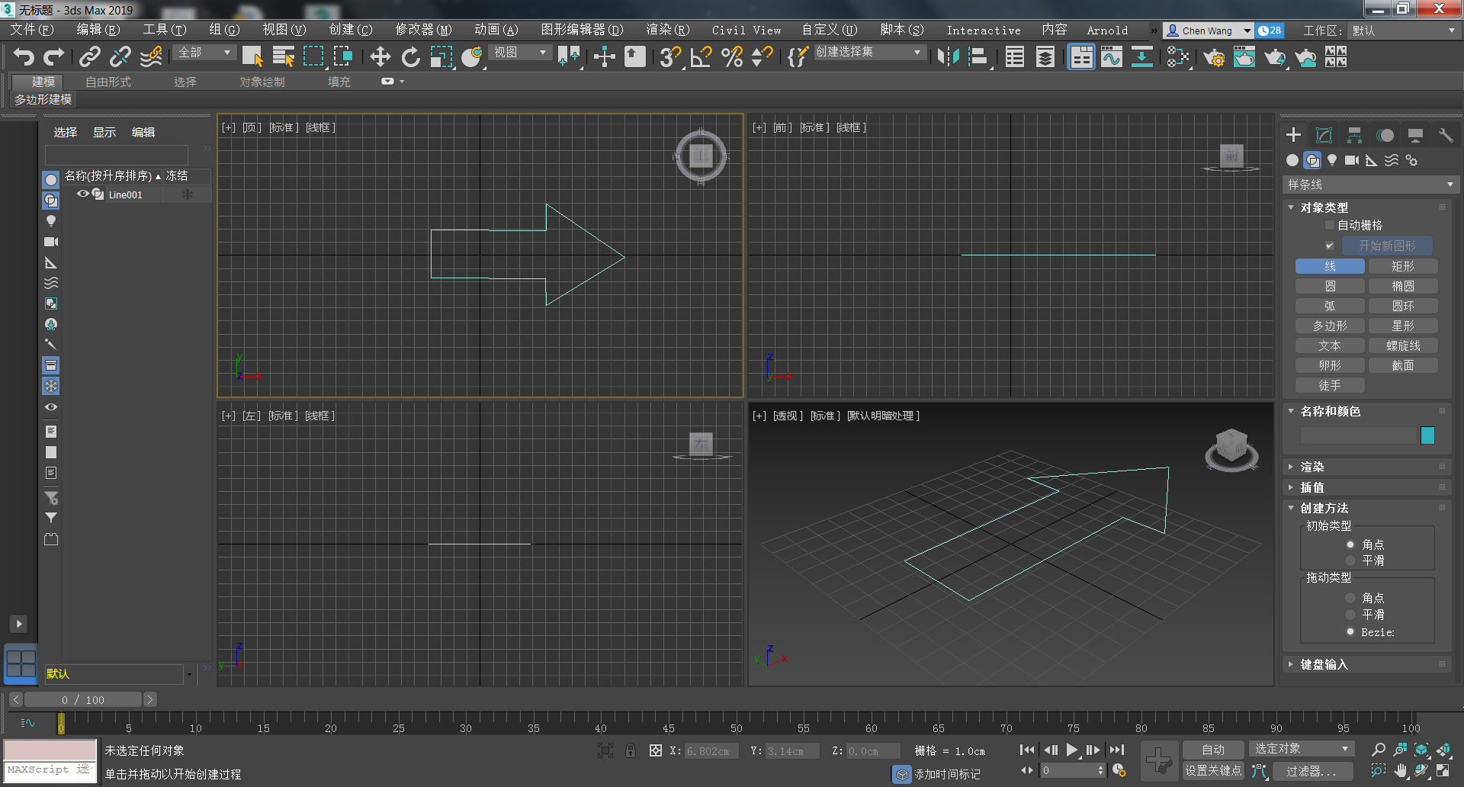Screen dimensions: 1464x787
Task: Click the 圆 shape button
Action: (x=1330, y=286)
